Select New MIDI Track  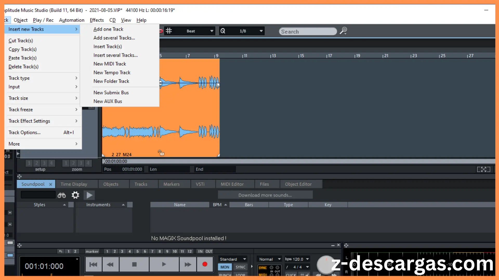[x=110, y=64]
